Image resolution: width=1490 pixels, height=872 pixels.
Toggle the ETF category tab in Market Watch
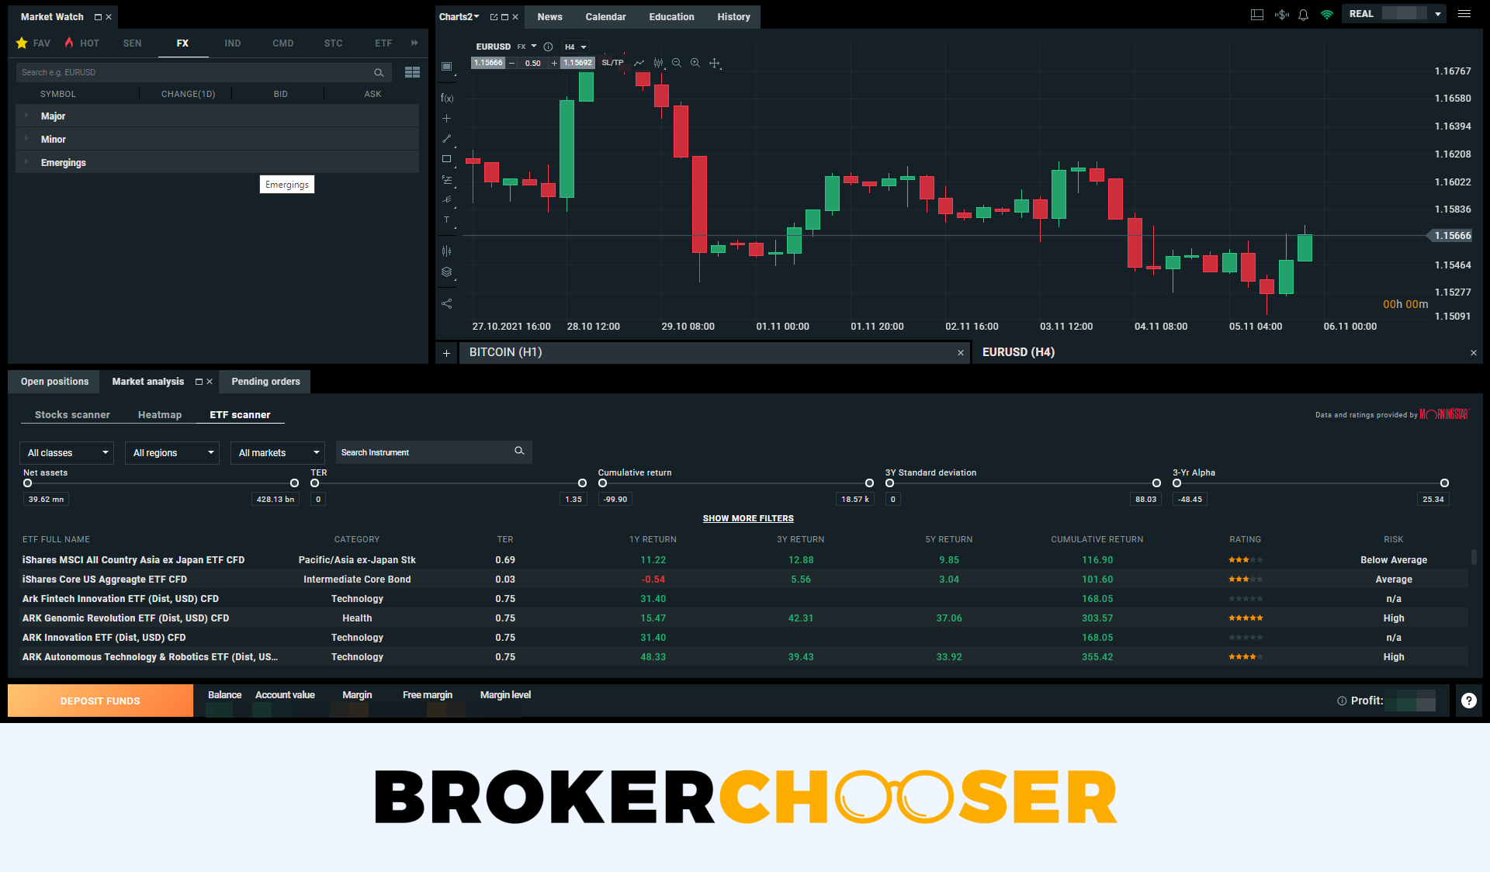(x=383, y=42)
